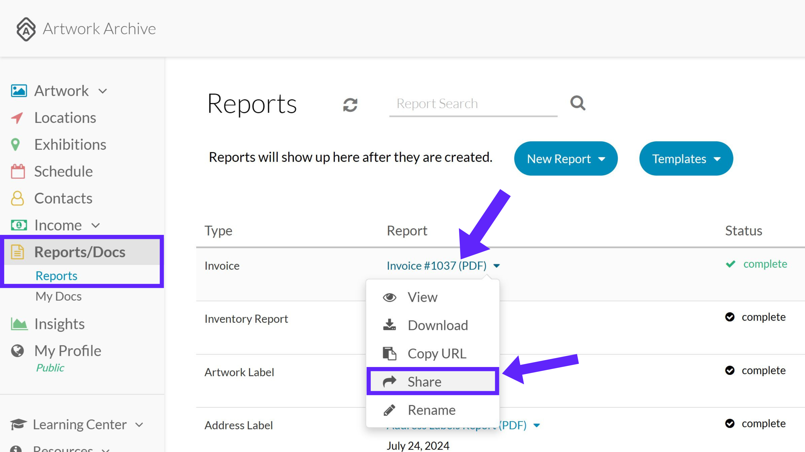Click the Contacts person icon
The height and width of the screenshot is (452, 805).
pyautogui.click(x=18, y=198)
